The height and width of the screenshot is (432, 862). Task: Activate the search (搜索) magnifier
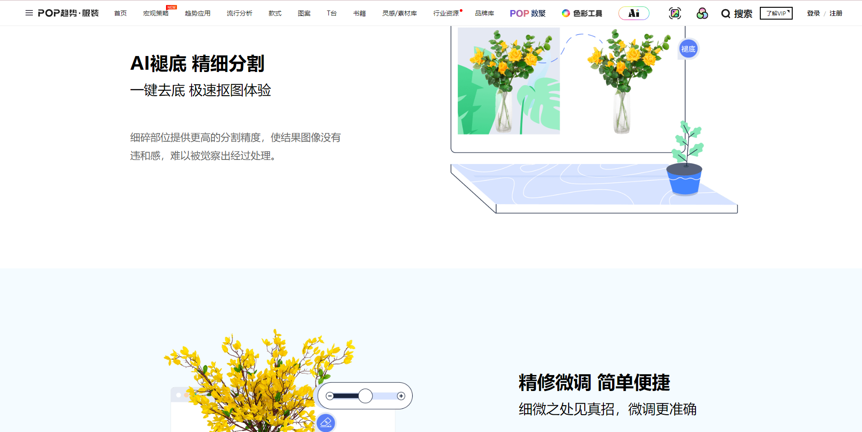(736, 13)
